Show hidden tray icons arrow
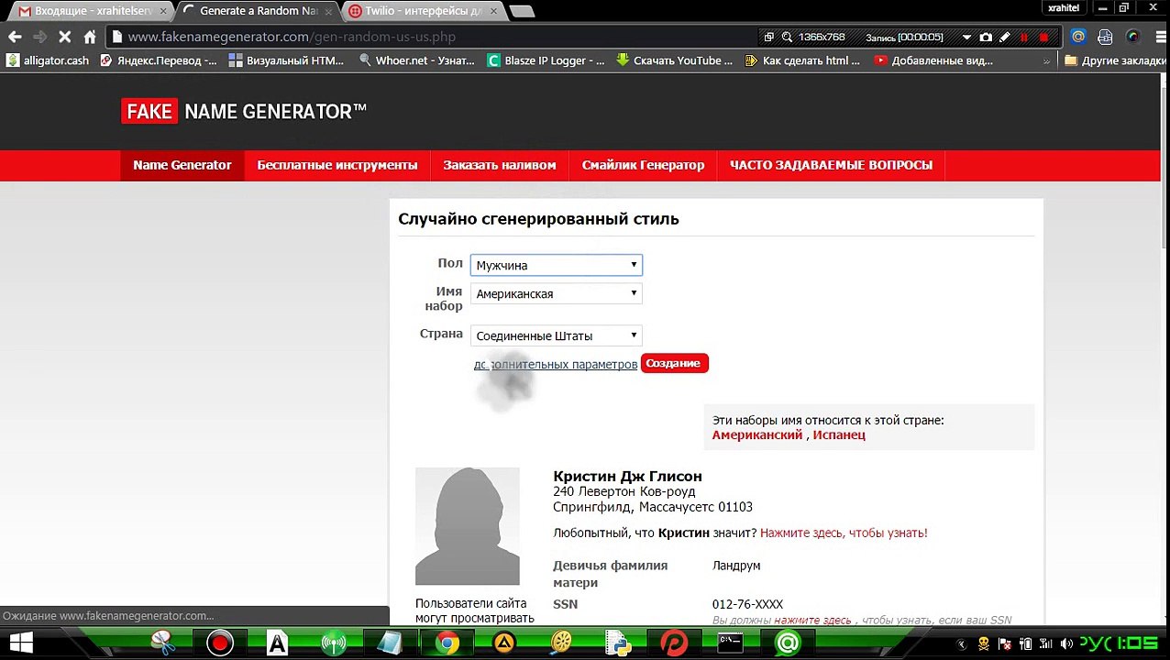The image size is (1170, 660). click(x=962, y=644)
